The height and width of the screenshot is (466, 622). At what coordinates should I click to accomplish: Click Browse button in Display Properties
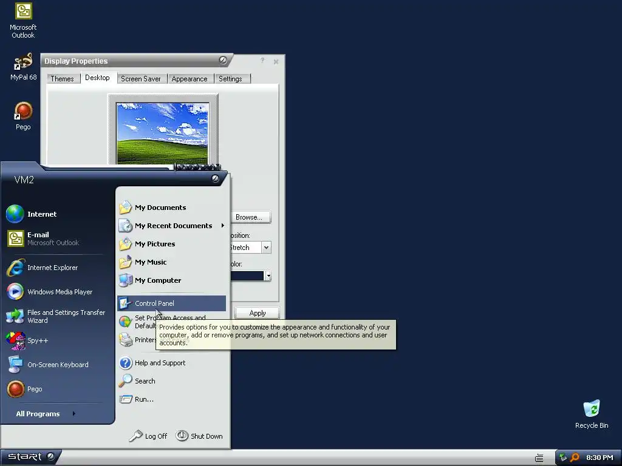pyautogui.click(x=250, y=217)
